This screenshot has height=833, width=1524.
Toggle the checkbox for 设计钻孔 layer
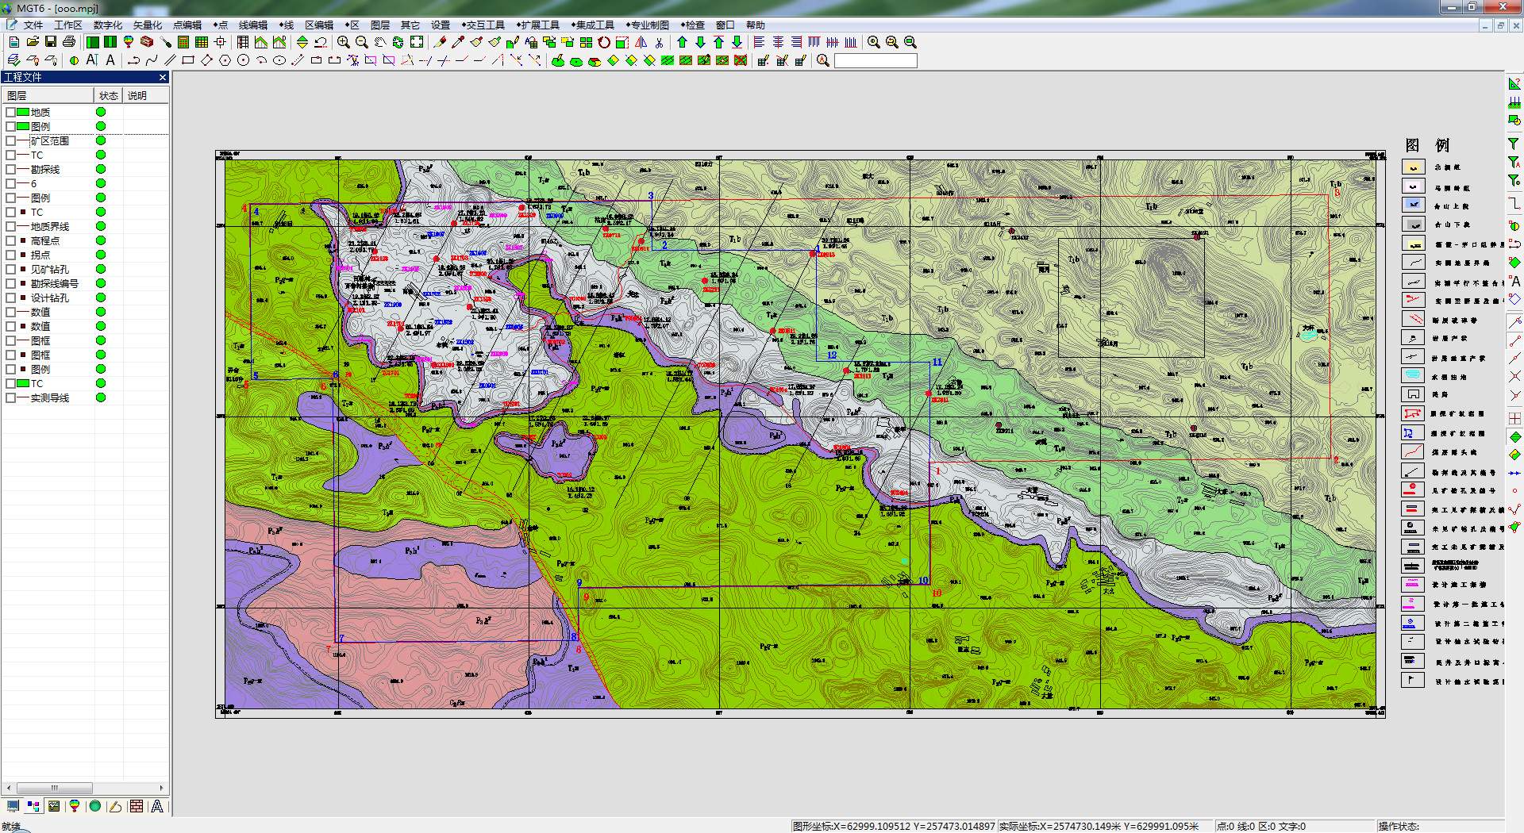10,298
